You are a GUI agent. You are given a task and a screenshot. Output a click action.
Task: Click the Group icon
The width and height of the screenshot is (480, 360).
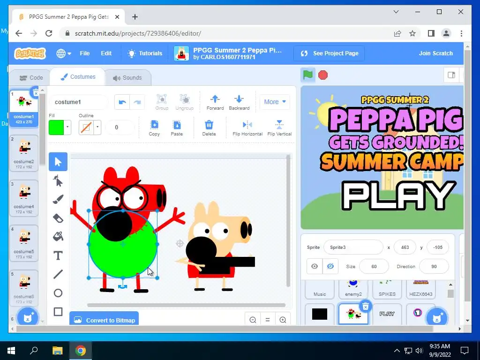coord(162,102)
